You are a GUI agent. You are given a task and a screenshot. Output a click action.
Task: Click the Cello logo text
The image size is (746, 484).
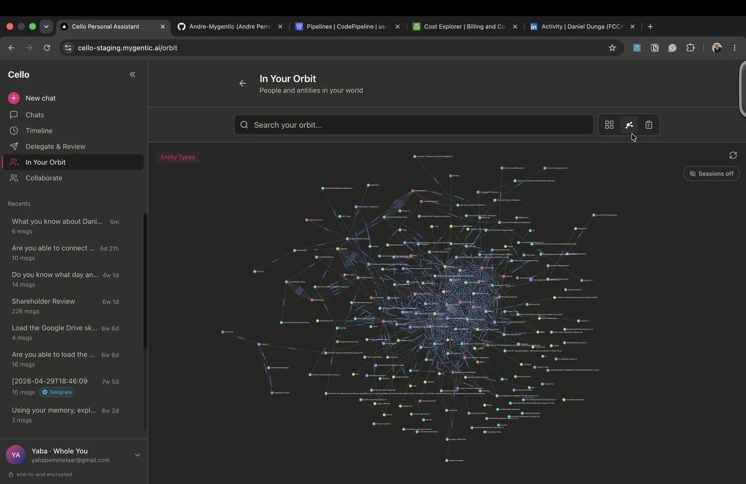(x=19, y=75)
